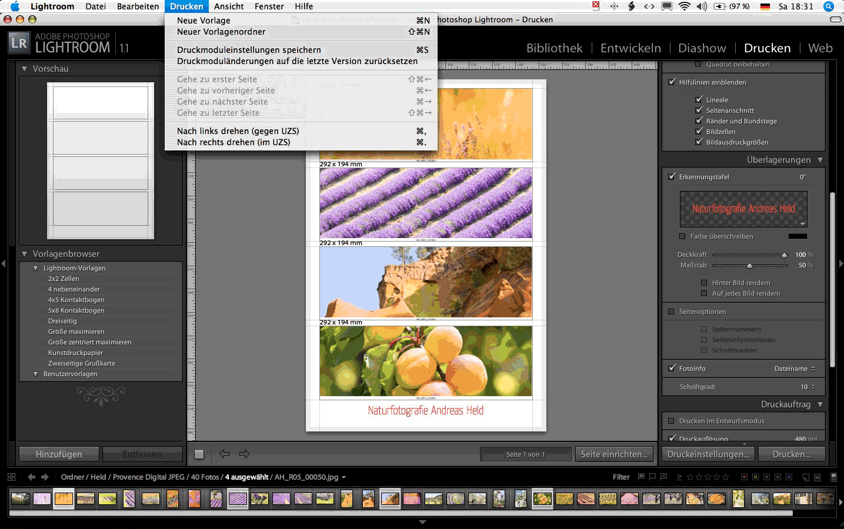Screen dimensions: 844x529
Task: Uncheck Ränder und Bundstege checkbox
Action: (x=699, y=120)
